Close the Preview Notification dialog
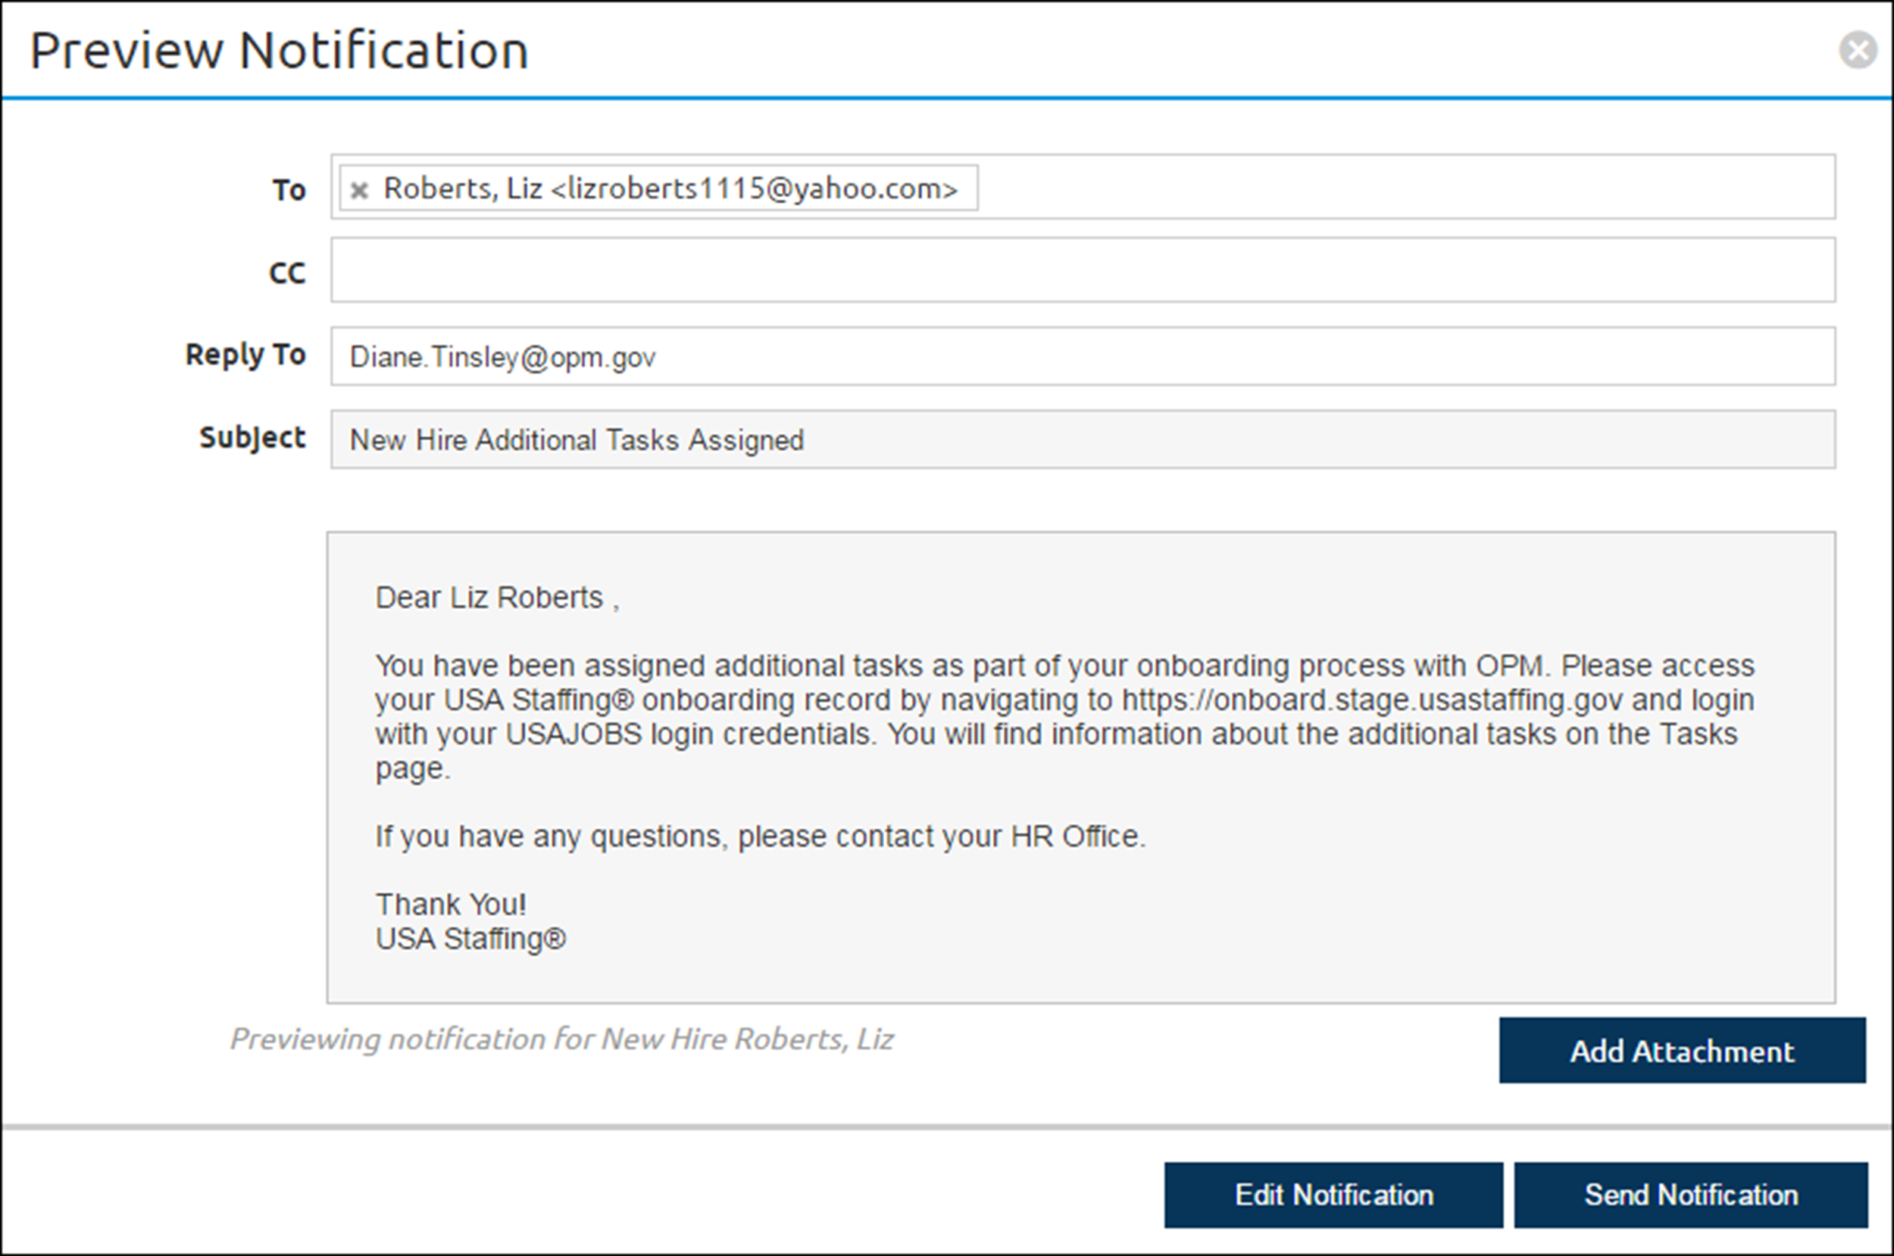Image resolution: width=1894 pixels, height=1256 pixels. point(1857,51)
